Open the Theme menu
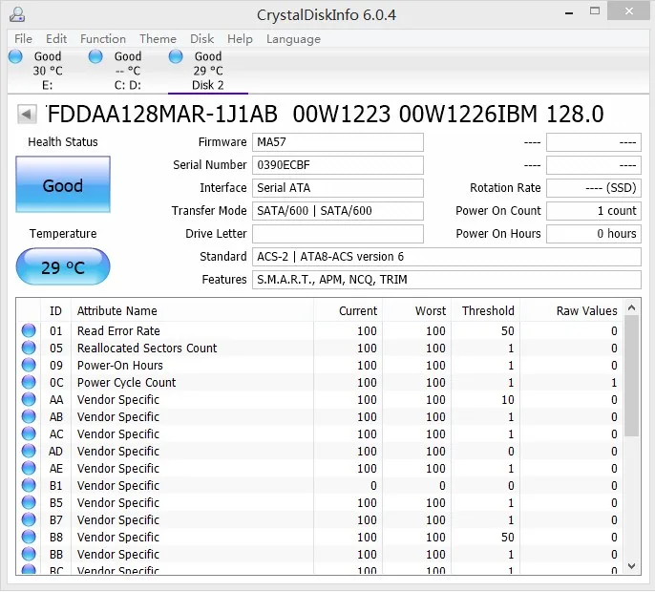 [158, 39]
